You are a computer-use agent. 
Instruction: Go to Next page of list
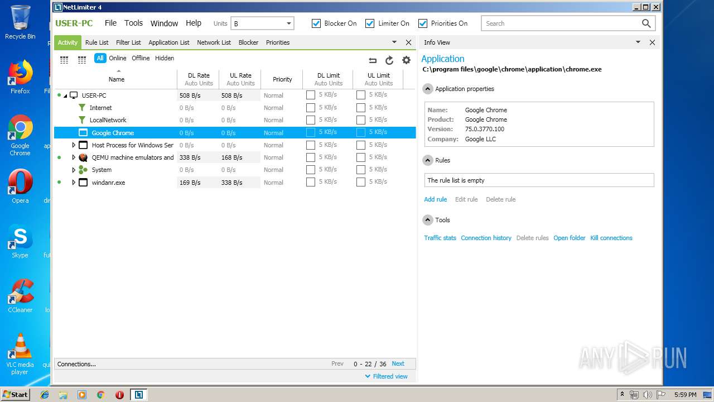[398, 363]
